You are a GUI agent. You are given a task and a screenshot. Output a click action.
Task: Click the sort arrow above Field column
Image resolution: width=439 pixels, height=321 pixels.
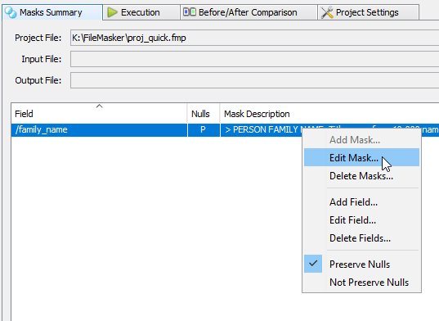point(99,106)
